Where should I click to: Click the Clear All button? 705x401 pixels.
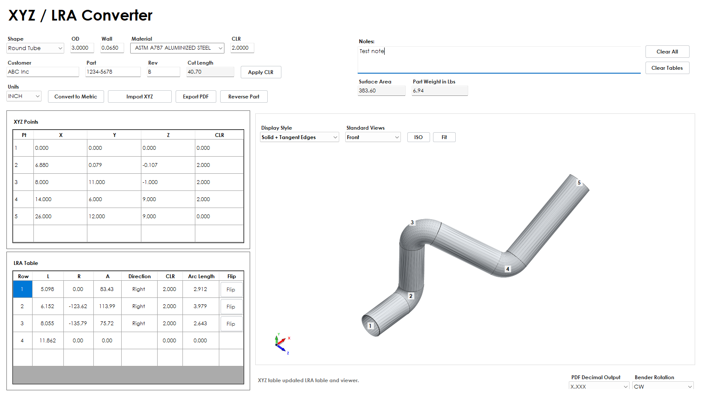[x=667, y=52]
